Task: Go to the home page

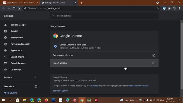Action: (x=19, y=8)
